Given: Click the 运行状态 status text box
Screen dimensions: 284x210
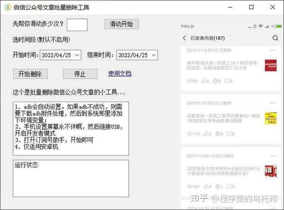Looking at the screenshot, I should tap(71, 178).
